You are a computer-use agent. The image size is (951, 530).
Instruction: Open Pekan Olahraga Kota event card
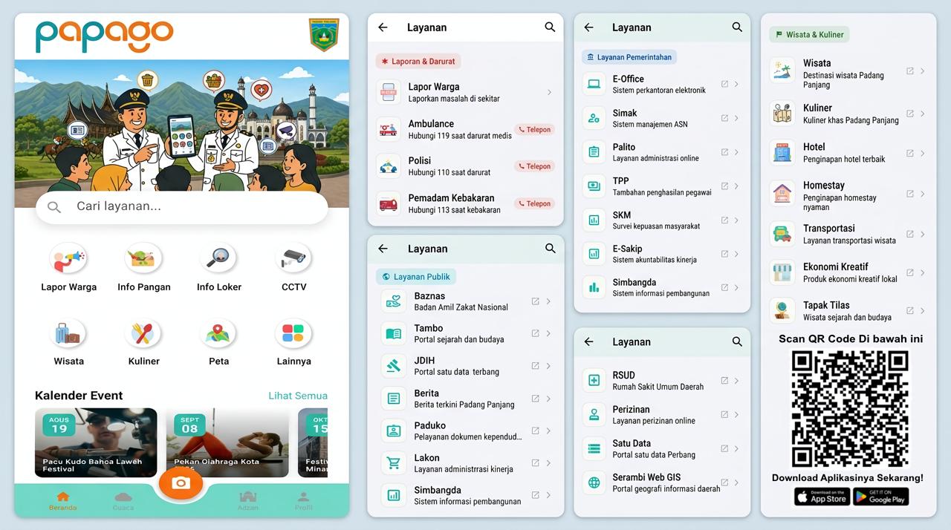227,442
